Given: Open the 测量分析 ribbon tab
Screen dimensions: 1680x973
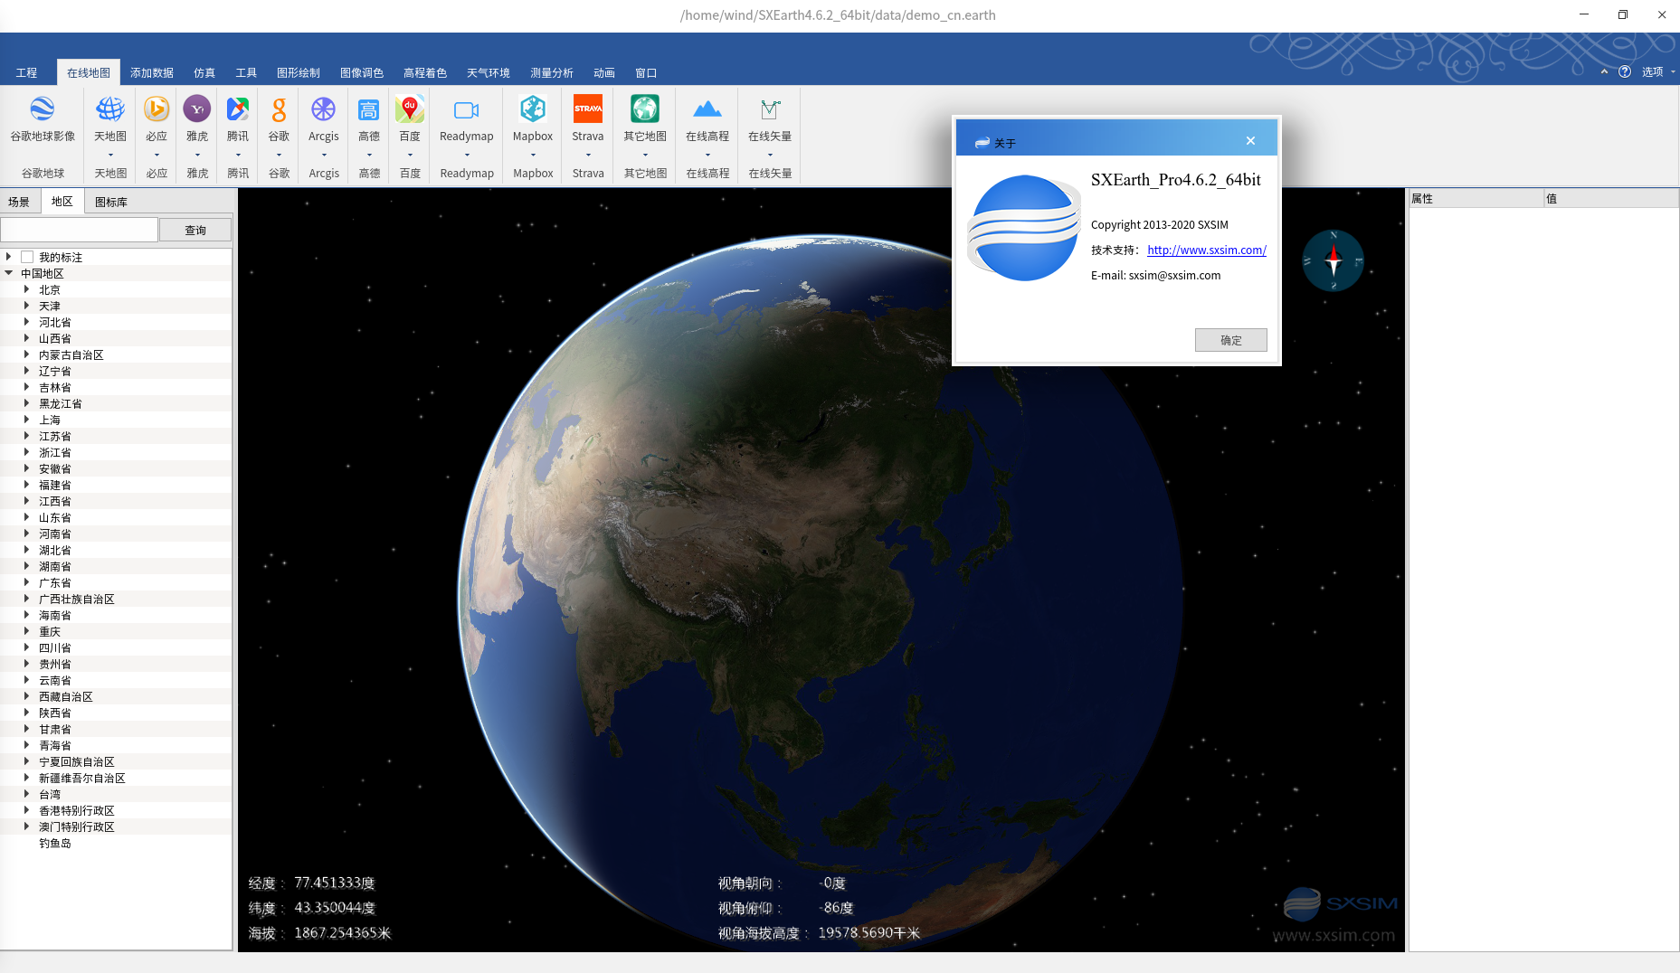Looking at the screenshot, I should coord(551,73).
